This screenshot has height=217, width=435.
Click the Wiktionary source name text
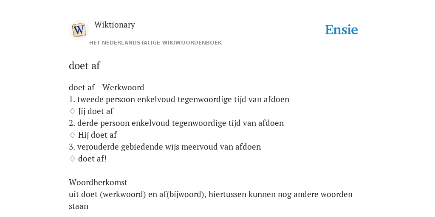point(115,25)
